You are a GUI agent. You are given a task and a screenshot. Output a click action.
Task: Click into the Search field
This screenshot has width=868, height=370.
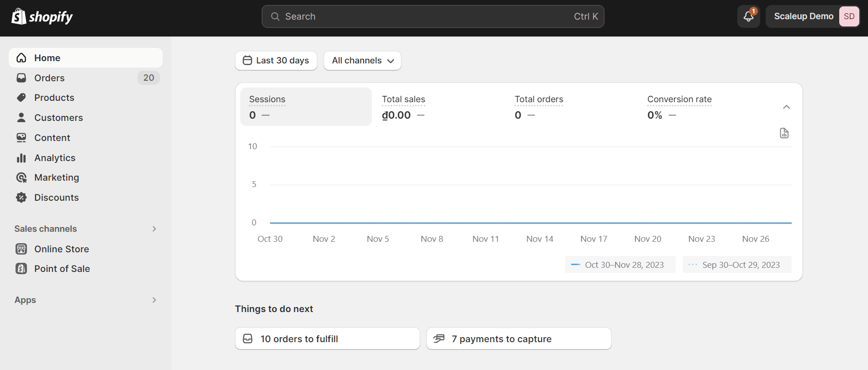pos(433,16)
